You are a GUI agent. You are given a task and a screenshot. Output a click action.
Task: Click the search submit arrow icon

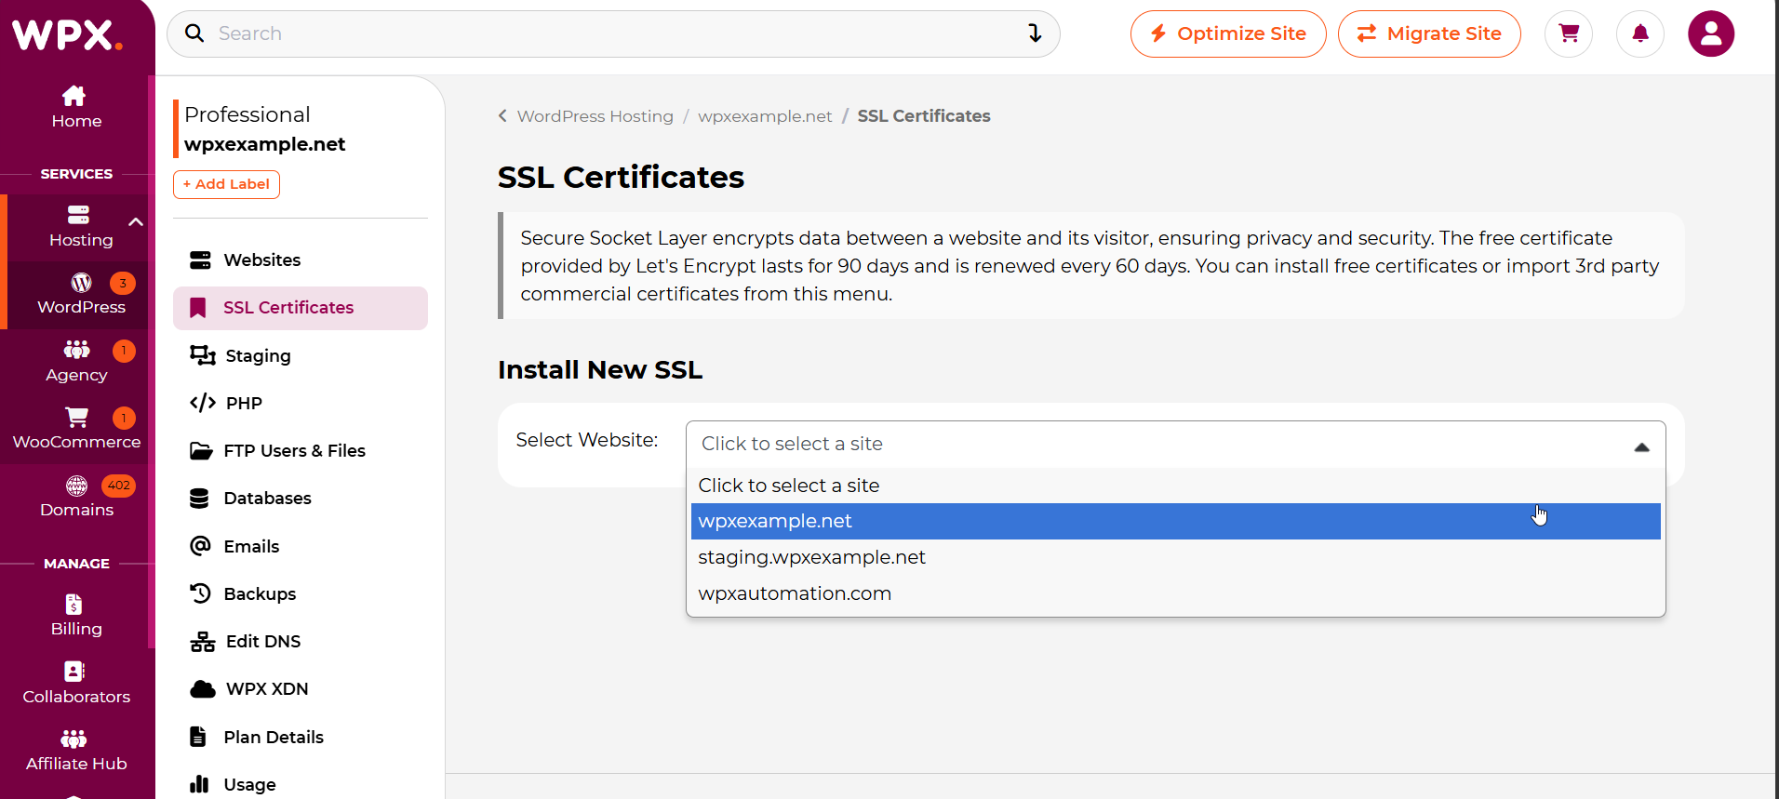[x=1035, y=33]
